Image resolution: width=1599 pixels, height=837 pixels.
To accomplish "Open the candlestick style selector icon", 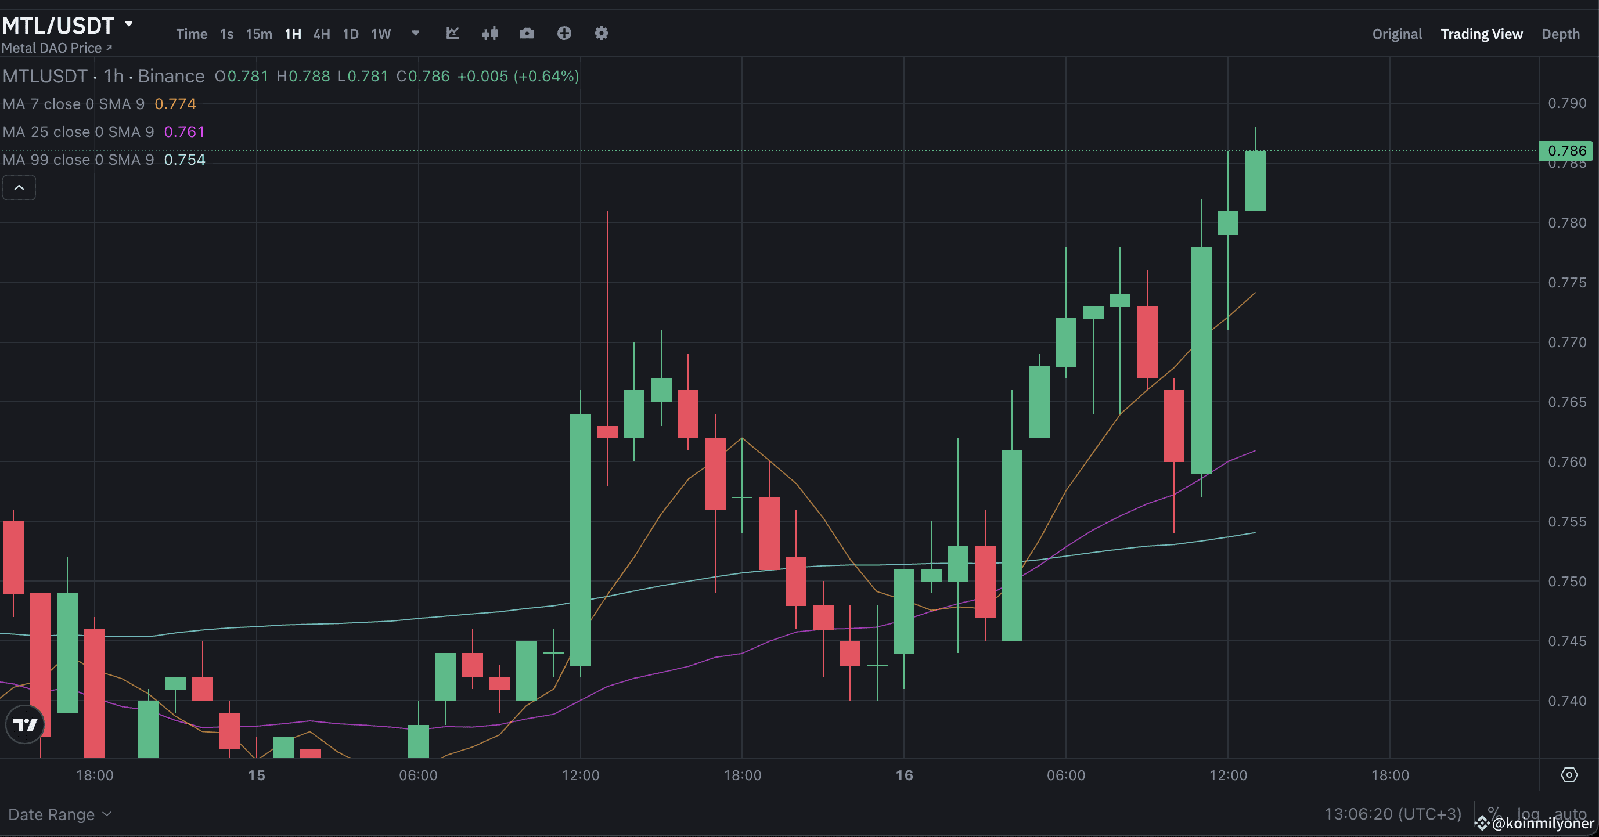I will [490, 34].
